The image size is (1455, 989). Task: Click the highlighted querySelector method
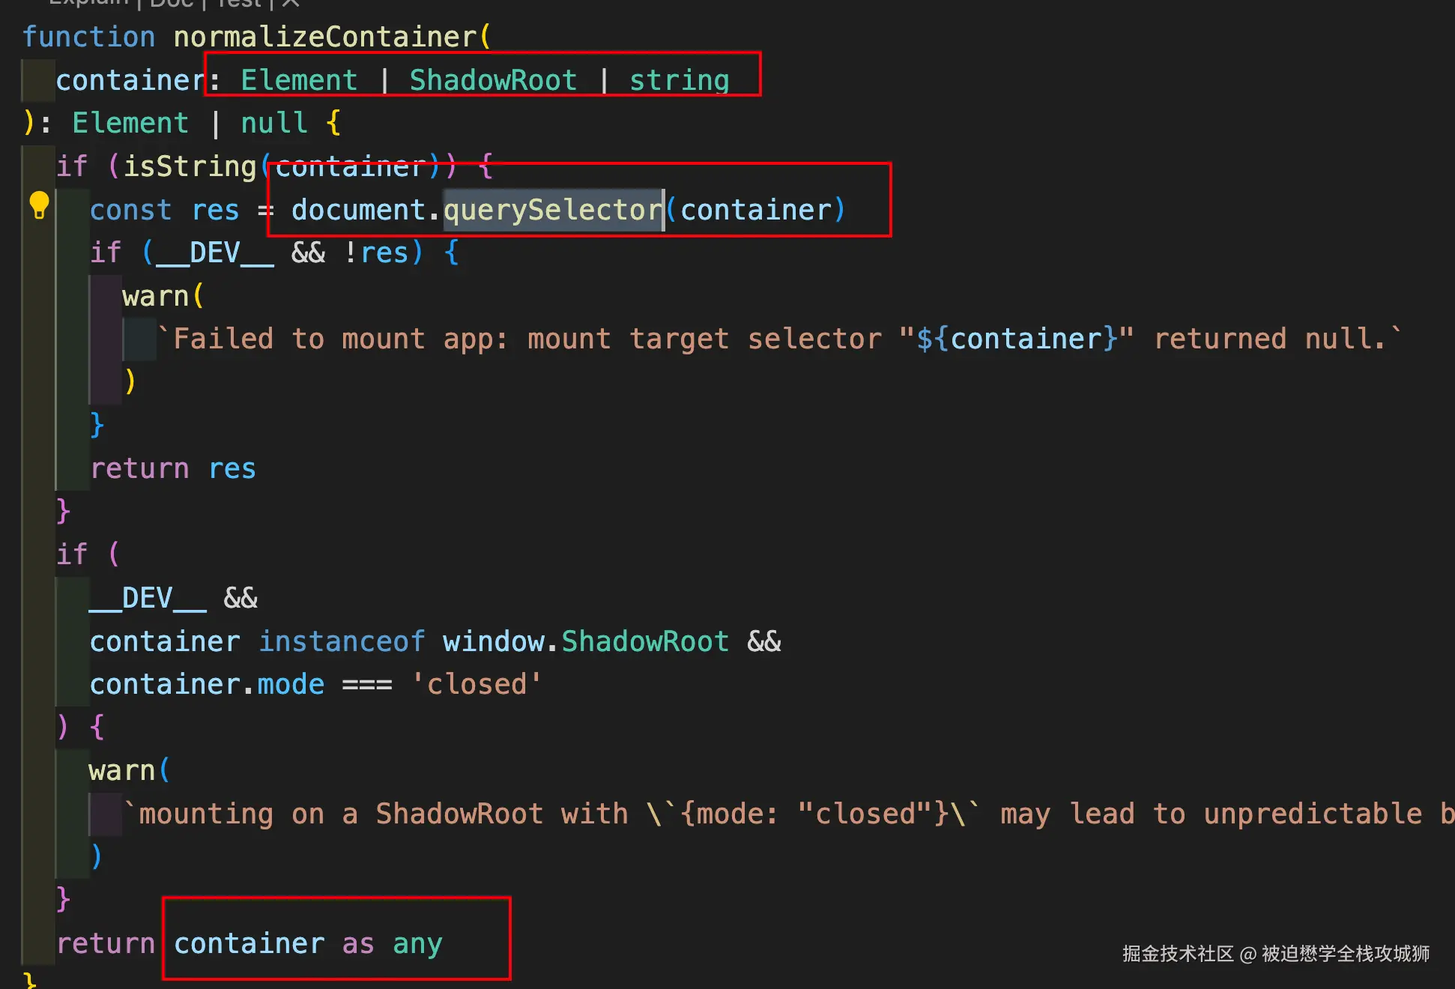(553, 210)
